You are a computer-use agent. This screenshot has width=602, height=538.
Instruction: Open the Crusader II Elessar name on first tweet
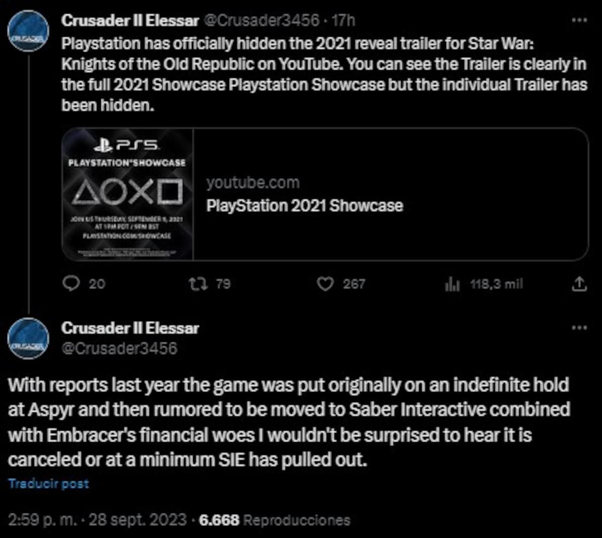130,20
